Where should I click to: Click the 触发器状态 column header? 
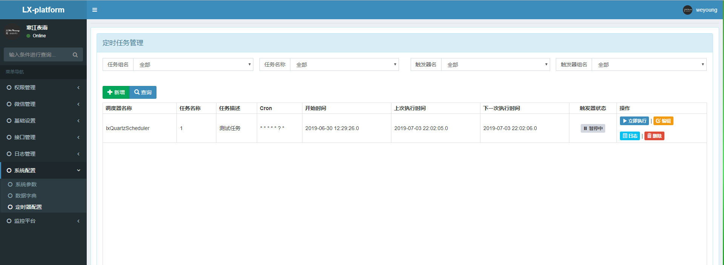point(593,108)
